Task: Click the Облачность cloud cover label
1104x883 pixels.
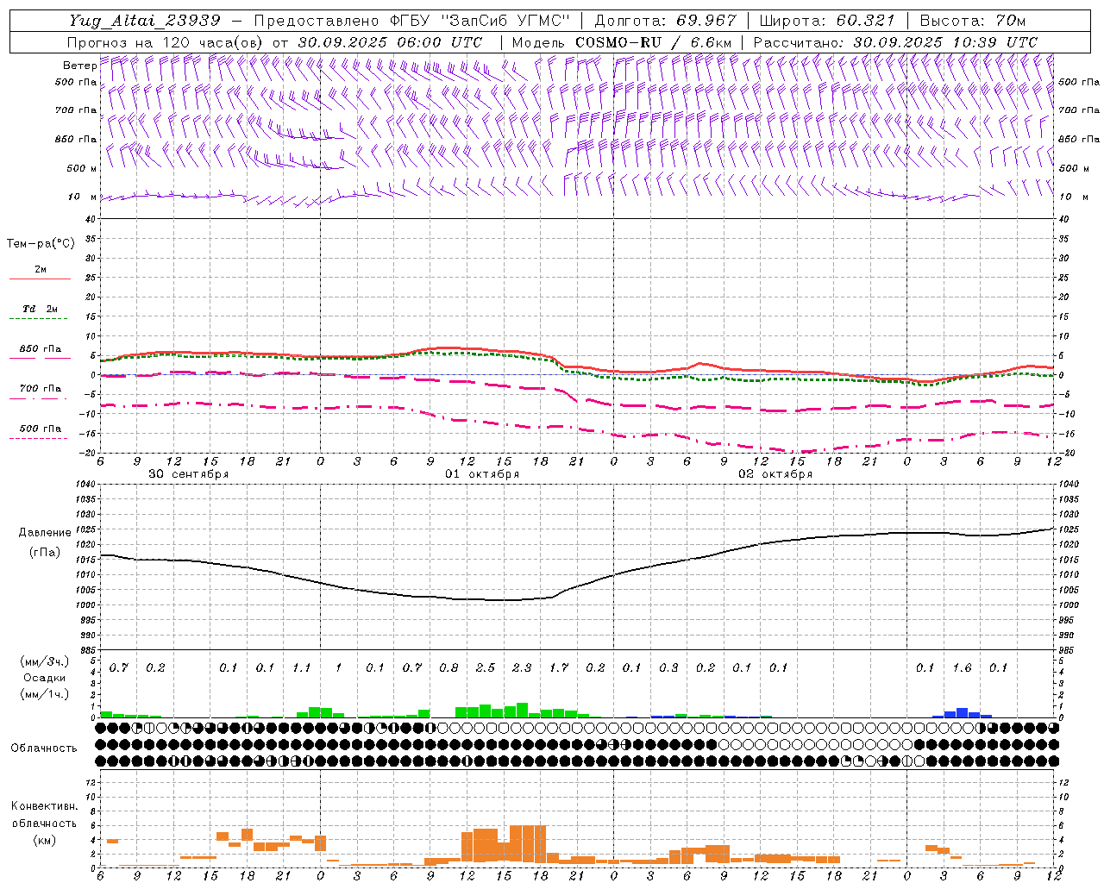Action: pyautogui.click(x=44, y=748)
